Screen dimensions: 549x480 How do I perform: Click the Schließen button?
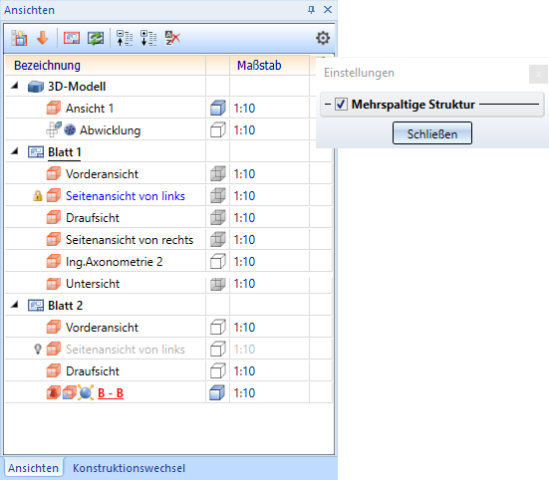pyautogui.click(x=432, y=133)
